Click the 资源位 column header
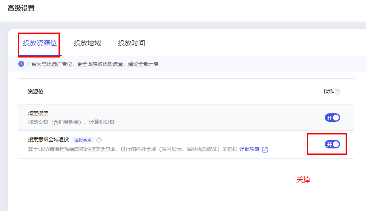The width and height of the screenshot is (366, 211). coord(36,92)
